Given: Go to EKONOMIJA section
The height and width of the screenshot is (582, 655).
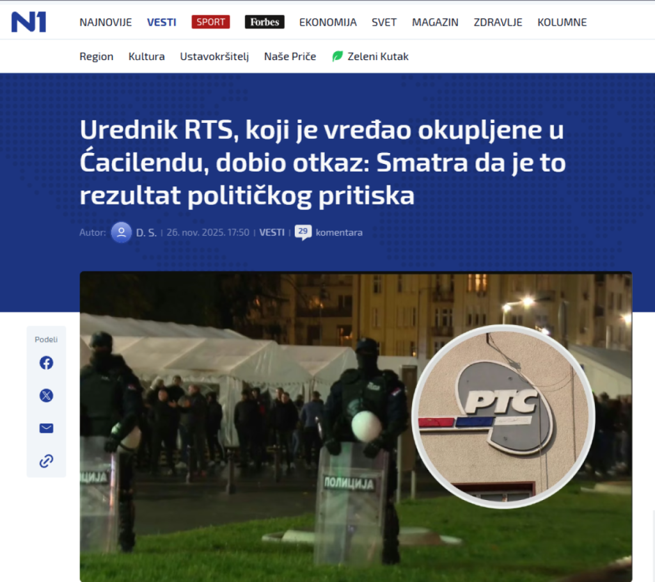Looking at the screenshot, I should tap(328, 22).
